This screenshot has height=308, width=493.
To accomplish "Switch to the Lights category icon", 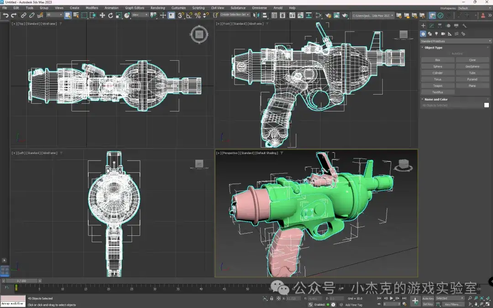I will coord(436,34).
